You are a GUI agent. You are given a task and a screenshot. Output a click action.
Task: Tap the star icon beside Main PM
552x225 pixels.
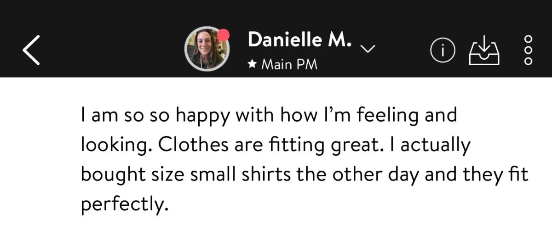[252, 65]
